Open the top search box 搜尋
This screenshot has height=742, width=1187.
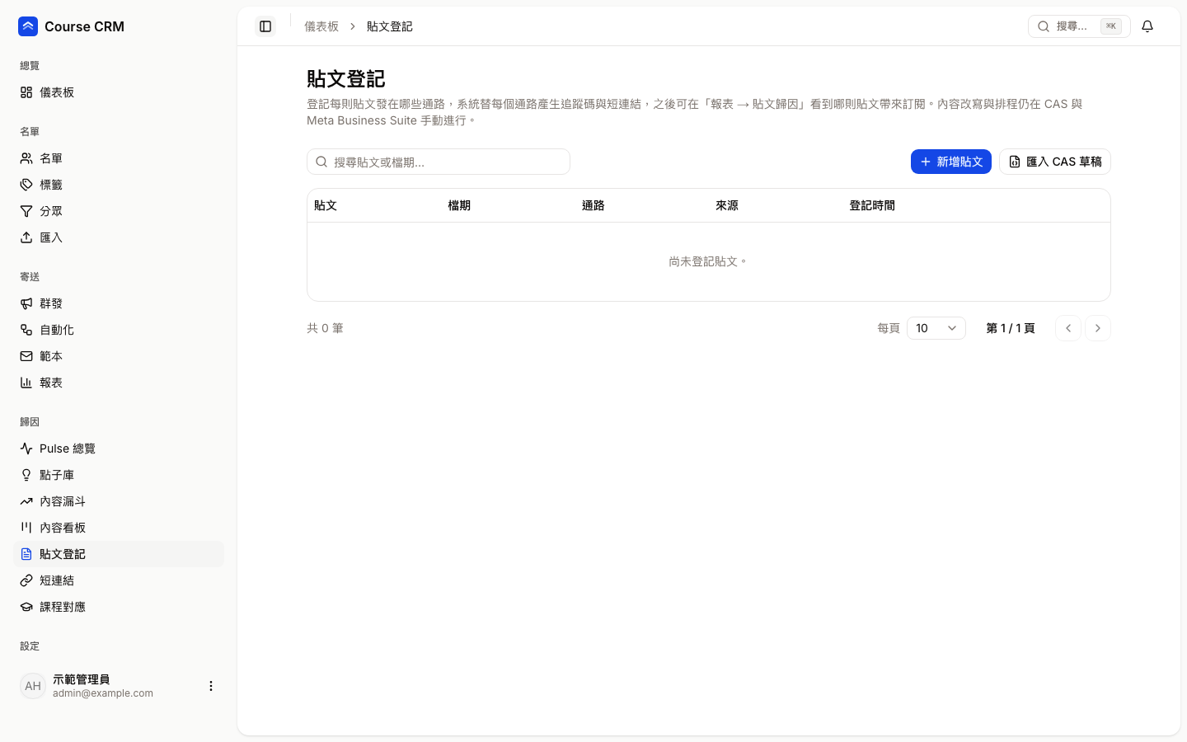tap(1079, 26)
